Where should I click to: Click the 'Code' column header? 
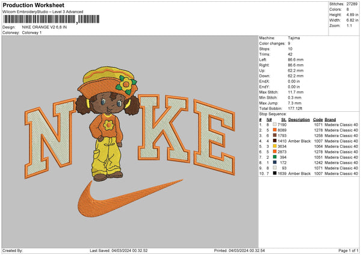pyautogui.click(x=318, y=120)
